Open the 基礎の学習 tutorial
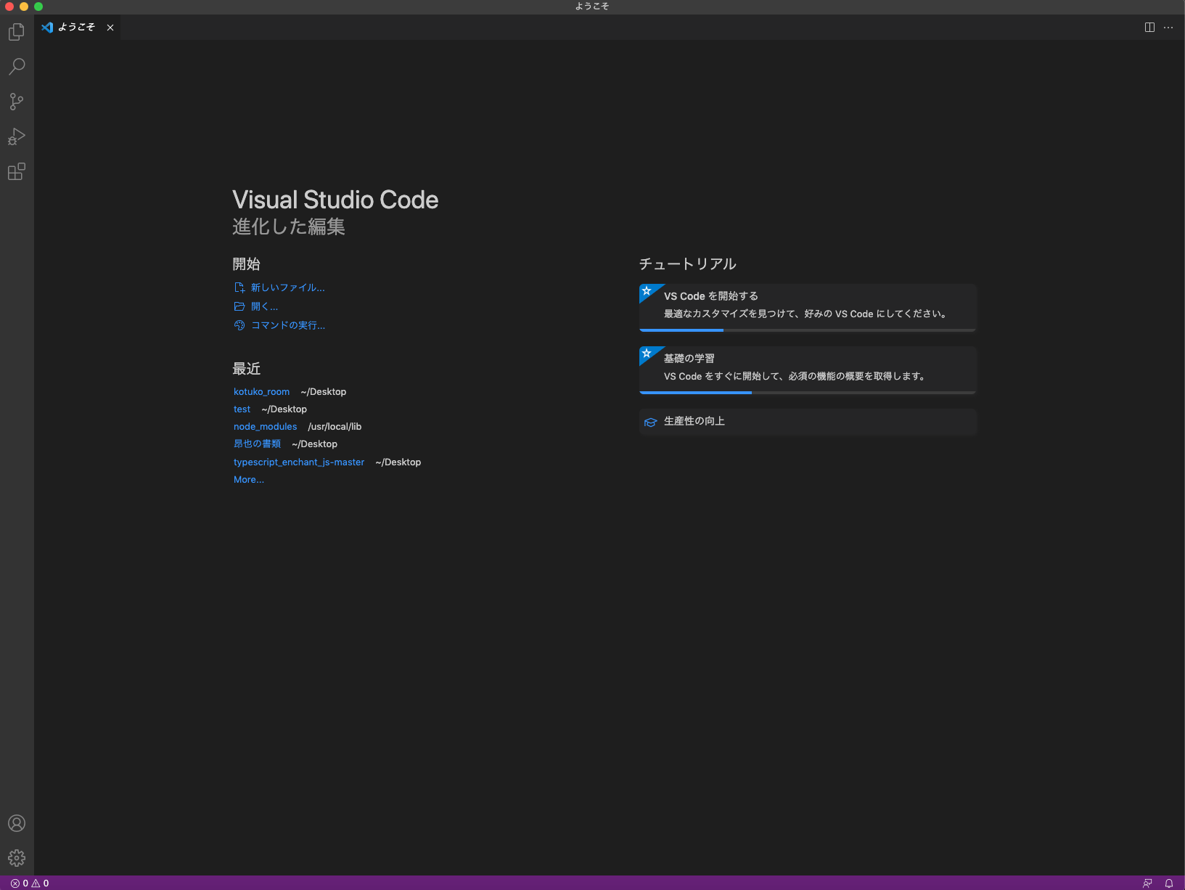The width and height of the screenshot is (1185, 890). pos(808,370)
